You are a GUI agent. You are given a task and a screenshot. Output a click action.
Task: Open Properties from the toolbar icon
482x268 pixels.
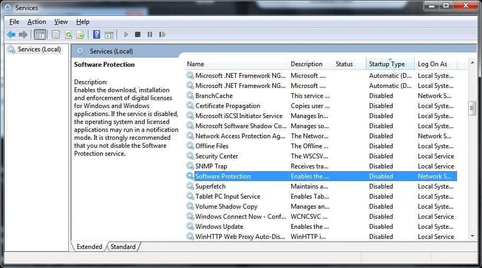(x=56, y=35)
